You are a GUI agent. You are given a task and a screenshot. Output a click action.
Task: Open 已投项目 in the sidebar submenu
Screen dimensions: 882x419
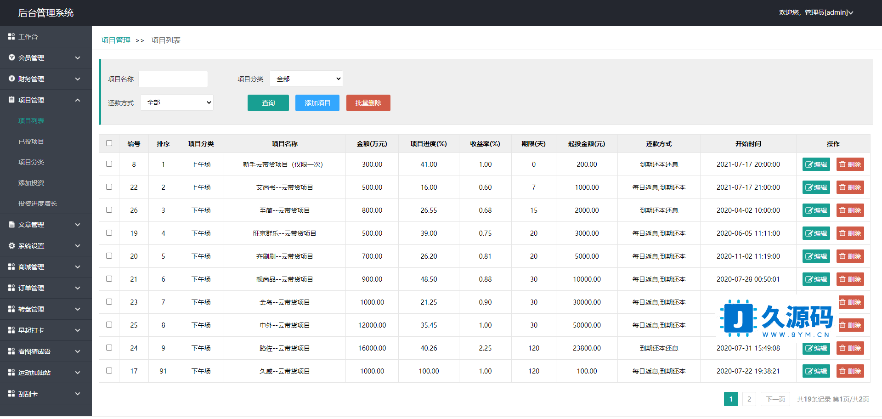(31, 142)
